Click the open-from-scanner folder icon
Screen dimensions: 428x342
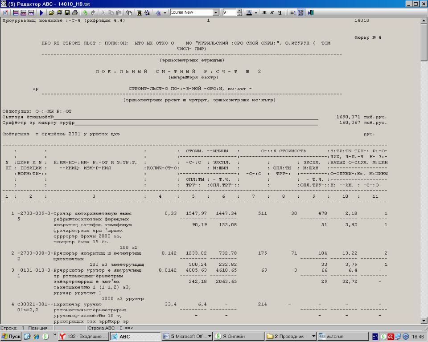click(x=59, y=12)
